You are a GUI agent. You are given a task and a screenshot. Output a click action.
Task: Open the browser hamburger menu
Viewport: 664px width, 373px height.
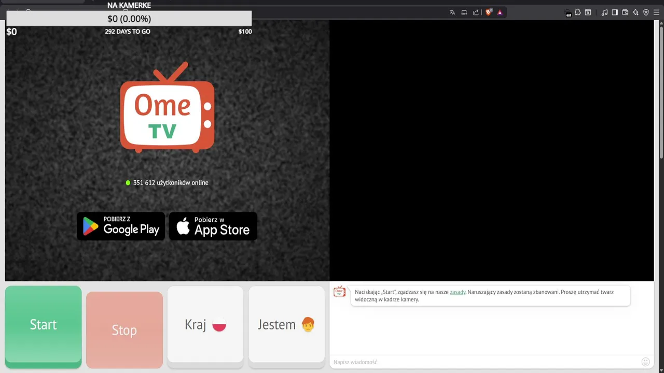tap(656, 12)
